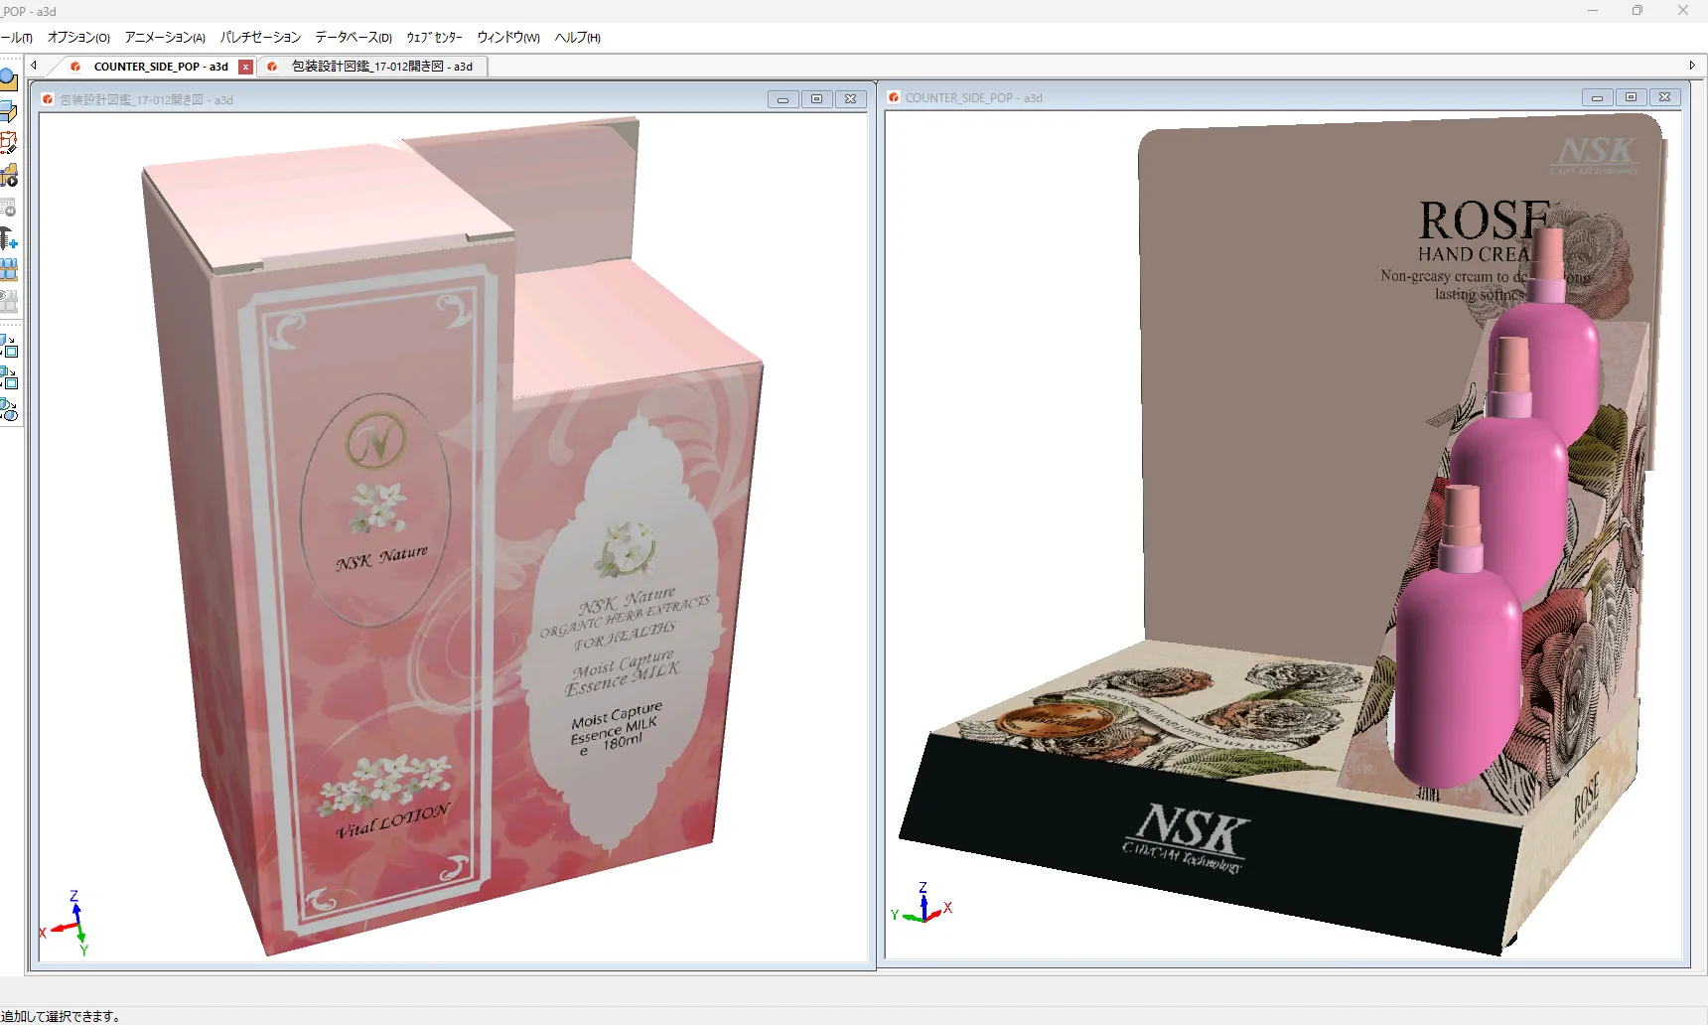Open the ウィンドウ(W) menu
This screenshot has height=1025, width=1708.
pyautogui.click(x=507, y=38)
